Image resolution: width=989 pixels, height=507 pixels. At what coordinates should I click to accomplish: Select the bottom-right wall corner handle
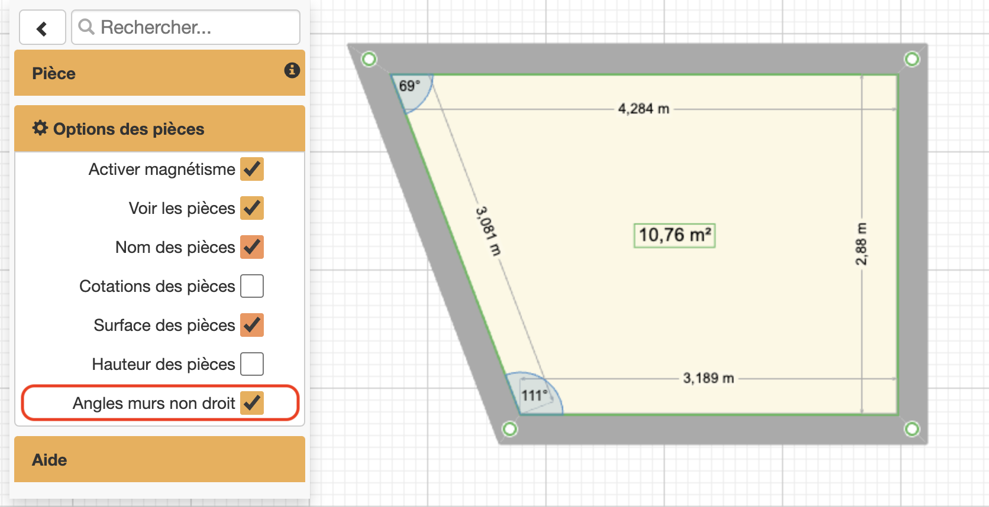point(912,428)
